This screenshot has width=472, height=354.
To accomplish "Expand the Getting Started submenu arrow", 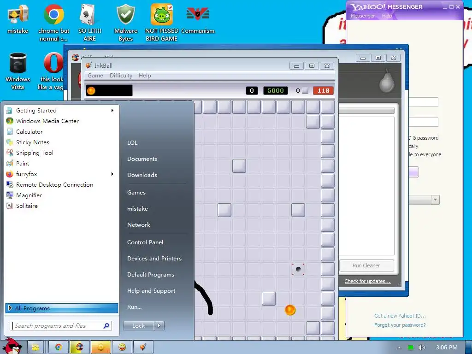I will point(112,111).
